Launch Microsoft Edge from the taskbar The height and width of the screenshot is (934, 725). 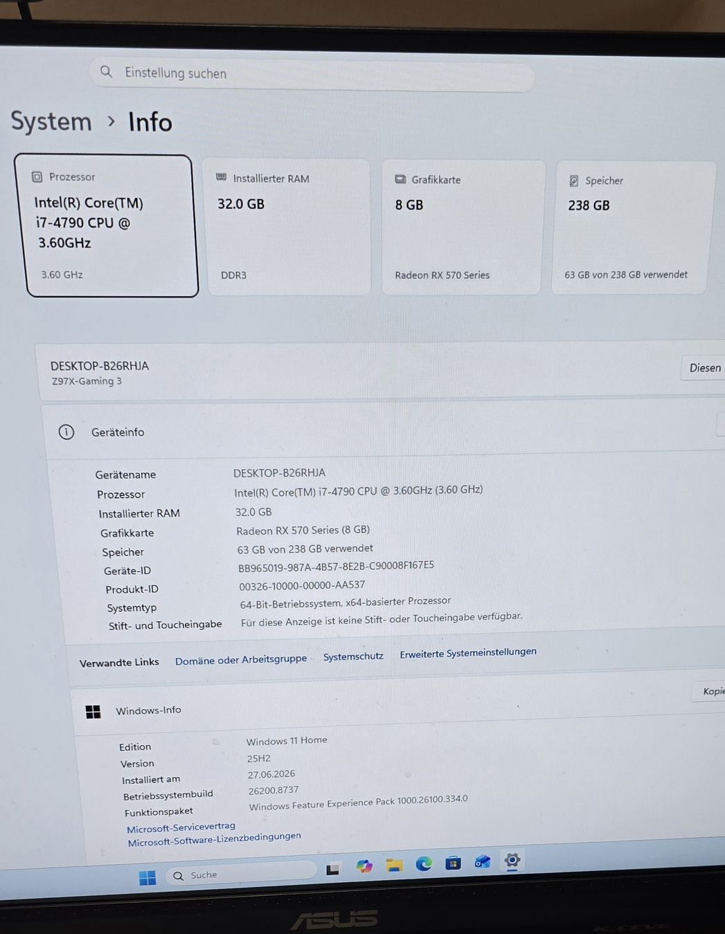click(x=424, y=863)
